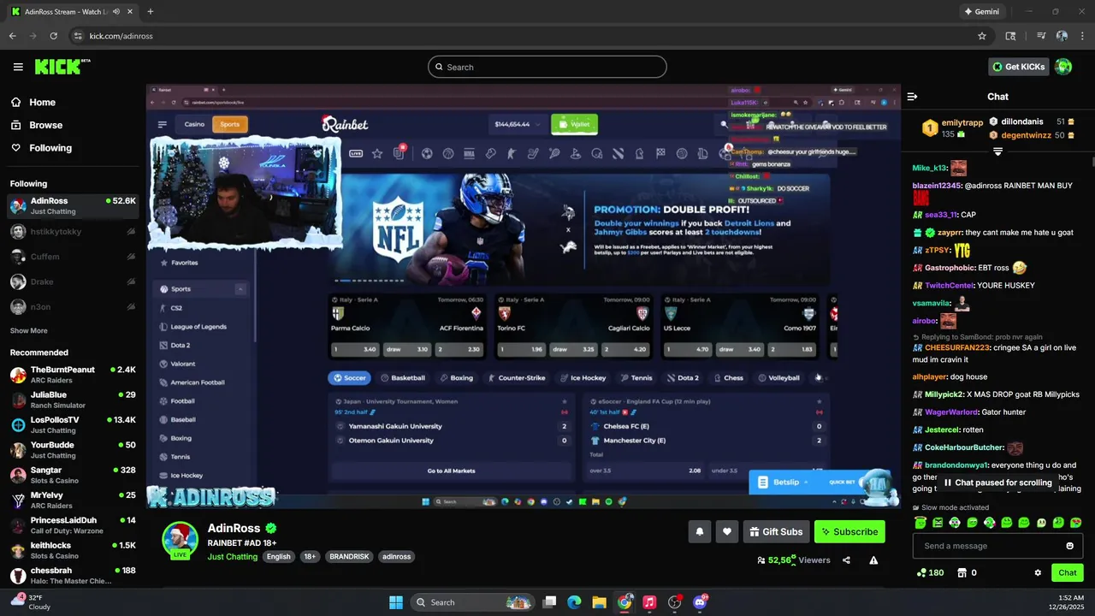This screenshot has height=616, width=1095.
Task: Reload the page in Chrome
Action: [x=54, y=36]
